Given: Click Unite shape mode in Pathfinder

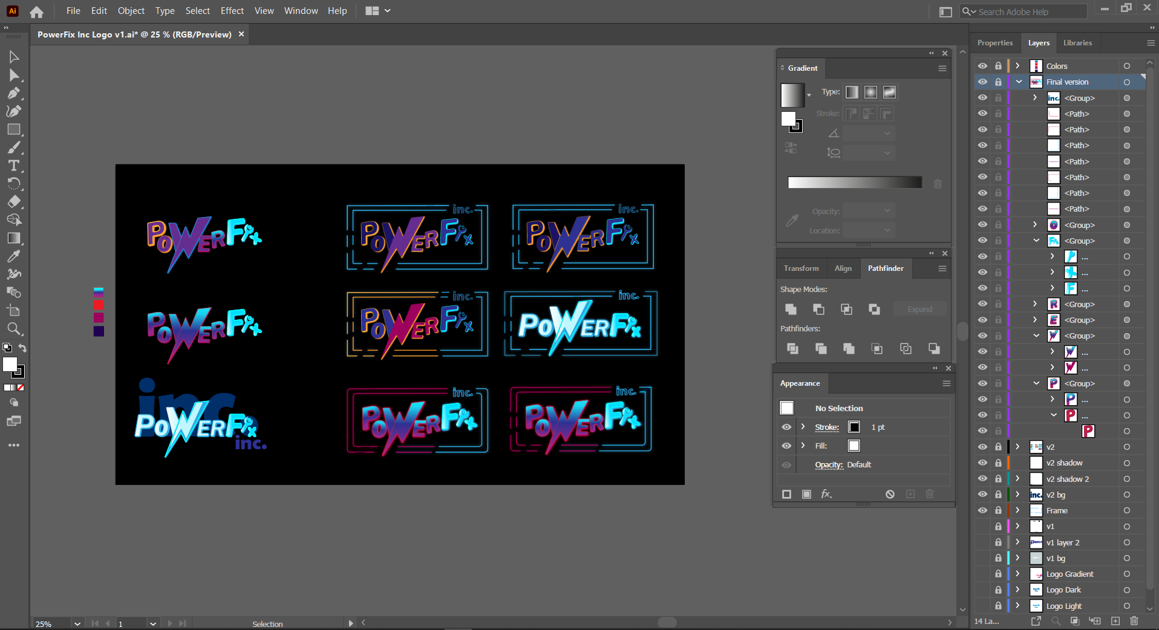Looking at the screenshot, I should click(x=791, y=309).
